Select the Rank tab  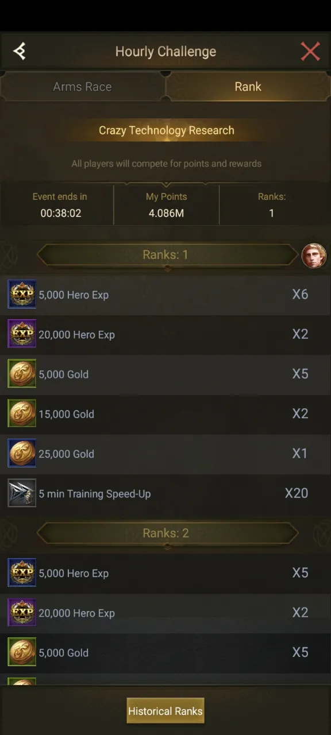click(x=248, y=87)
